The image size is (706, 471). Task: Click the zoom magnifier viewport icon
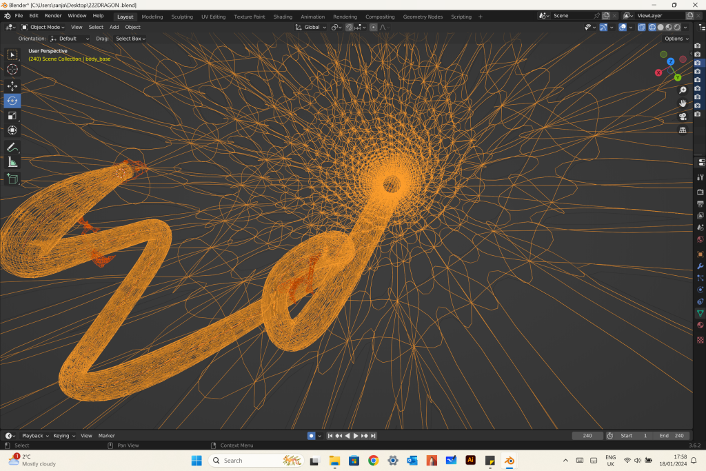pyautogui.click(x=683, y=90)
